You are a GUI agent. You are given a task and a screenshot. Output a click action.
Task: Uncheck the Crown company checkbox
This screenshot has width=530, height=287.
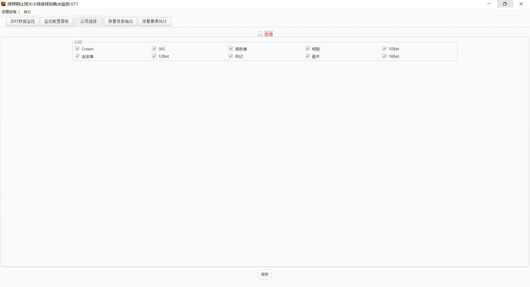coord(77,49)
